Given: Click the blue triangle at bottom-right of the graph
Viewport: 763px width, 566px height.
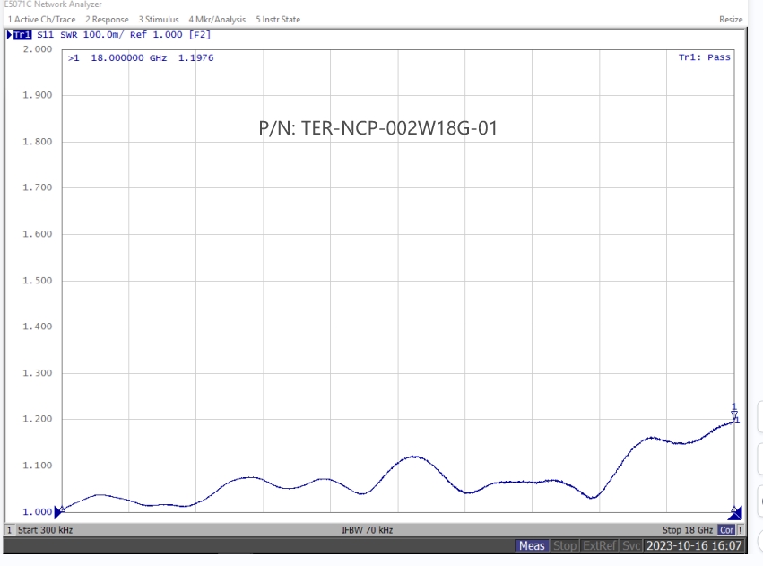Looking at the screenshot, I should (734, 511).
